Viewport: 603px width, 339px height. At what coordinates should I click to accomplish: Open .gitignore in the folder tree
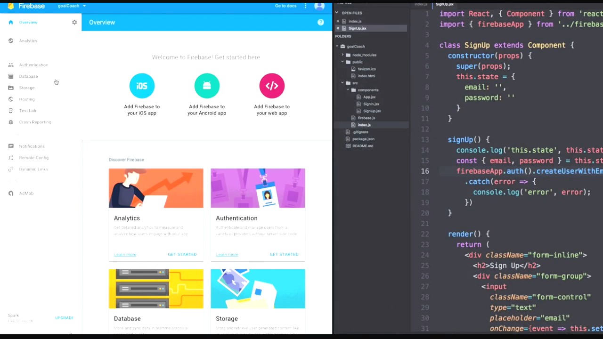pos(360,132)
